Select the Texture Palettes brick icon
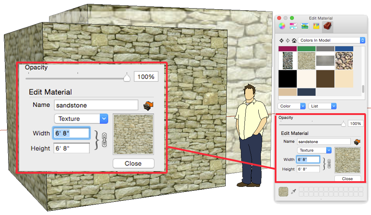 click(x=328, y=26)
